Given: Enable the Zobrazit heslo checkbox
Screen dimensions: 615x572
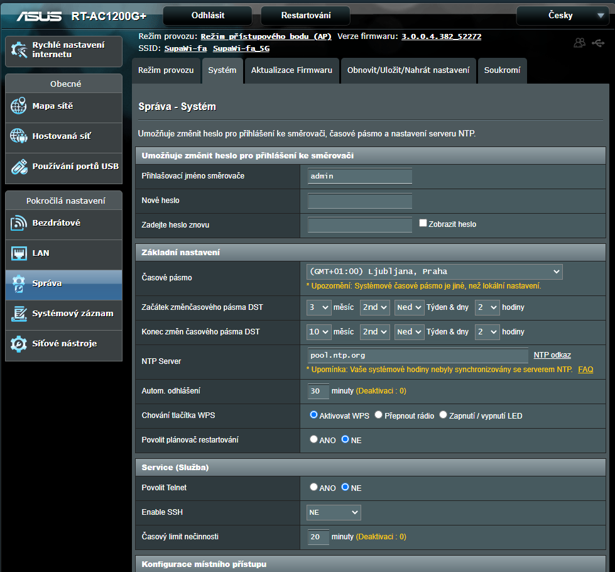Looking at the screenshot, I should point(423,223).
